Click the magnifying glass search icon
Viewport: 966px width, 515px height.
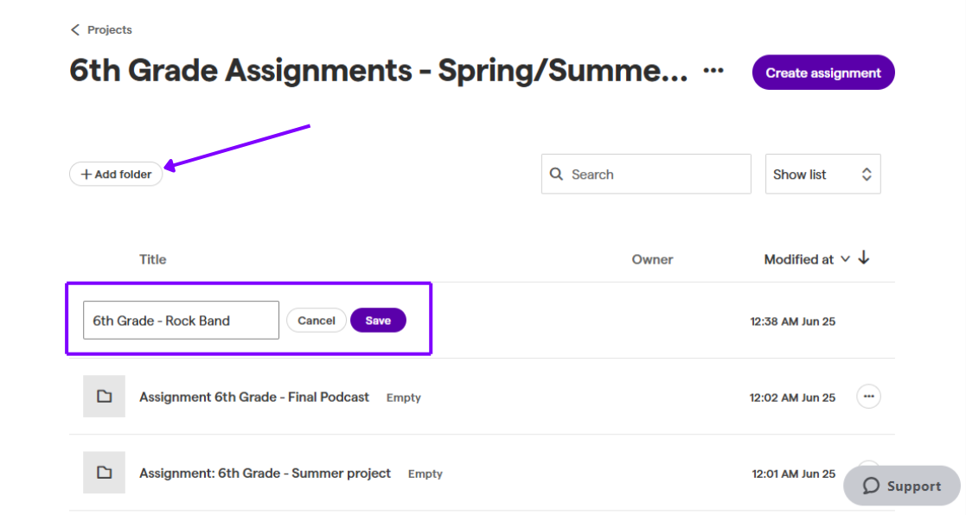556,175
